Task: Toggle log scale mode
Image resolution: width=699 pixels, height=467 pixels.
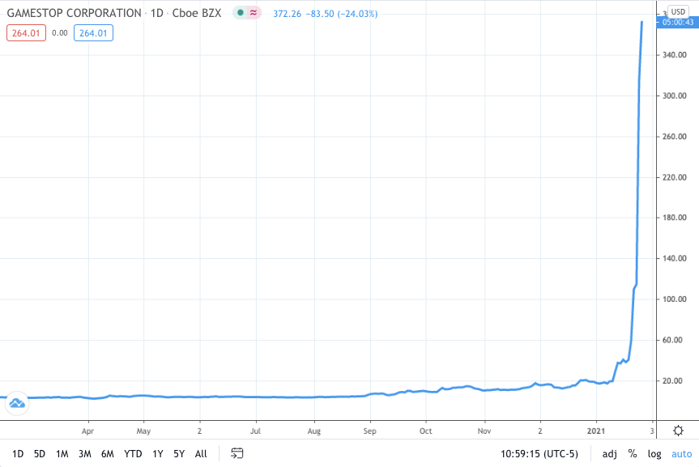Action: (x=654, y=454)
